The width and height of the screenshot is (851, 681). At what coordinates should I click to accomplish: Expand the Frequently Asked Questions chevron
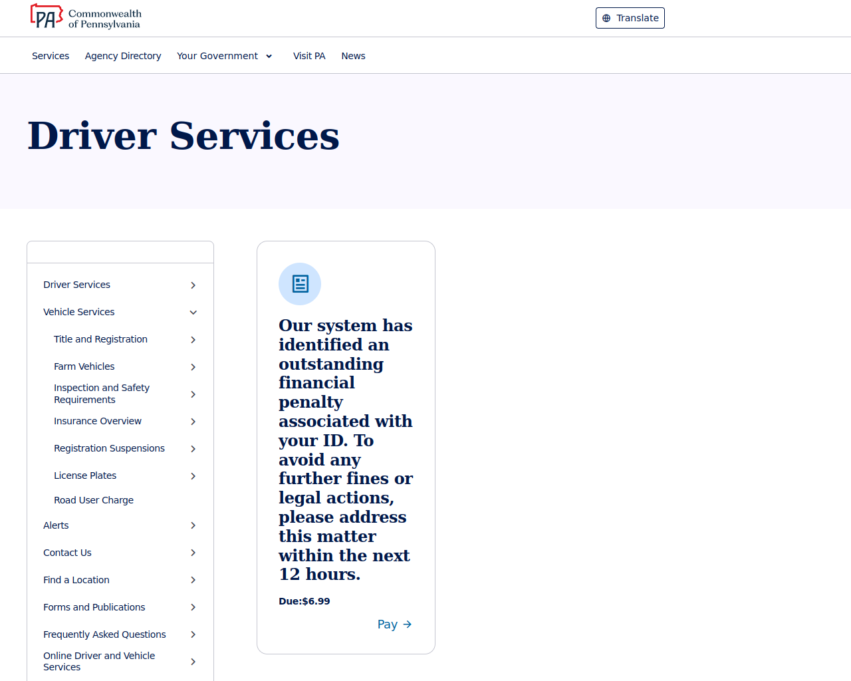point(193,634)
